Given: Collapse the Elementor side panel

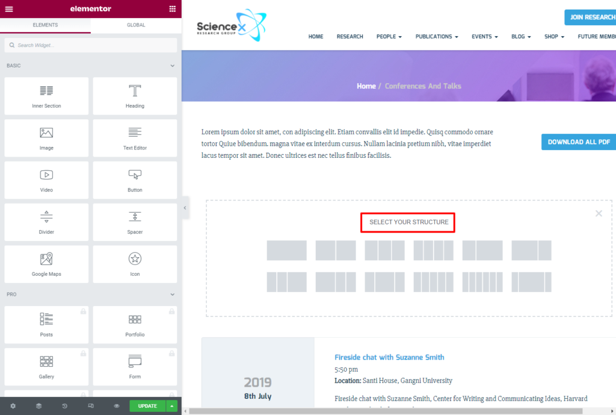Looking at the screenshot, I should click(x=185, y=208).
